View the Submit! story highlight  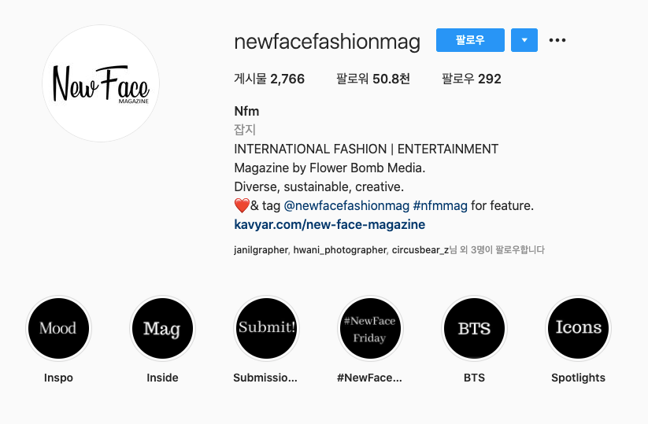(267, 329)
